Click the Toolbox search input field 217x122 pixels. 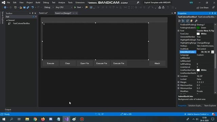(x=19, y=17)
